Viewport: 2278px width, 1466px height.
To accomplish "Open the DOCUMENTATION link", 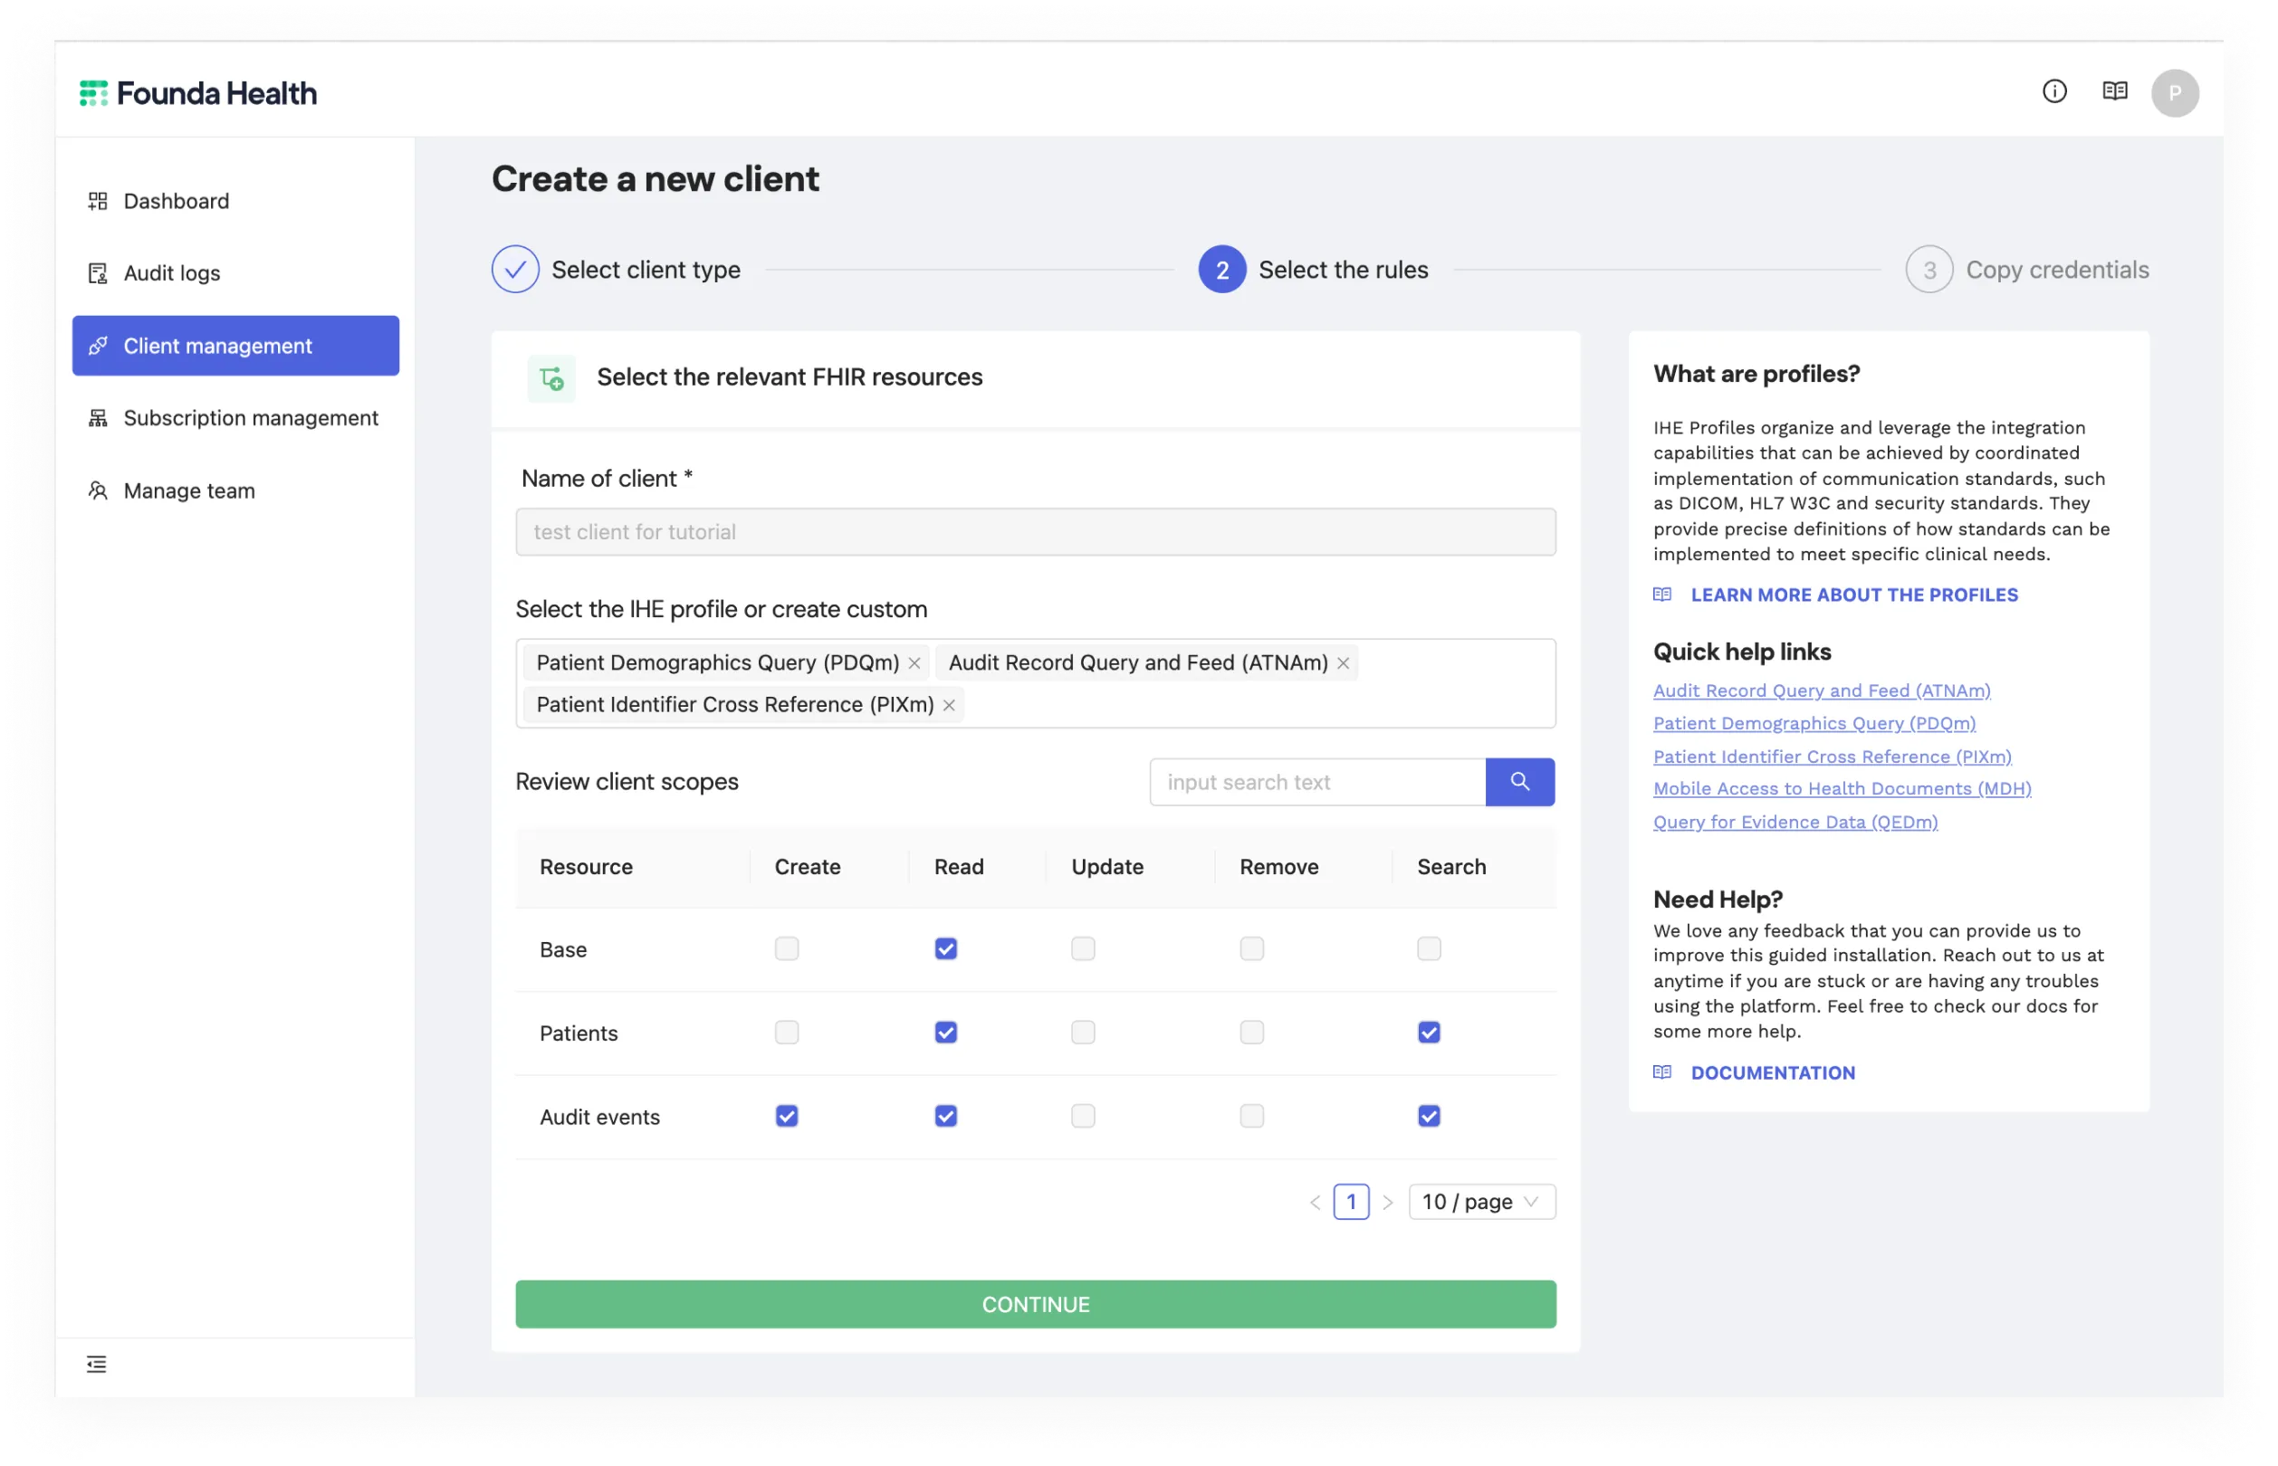I will (1772, 1073).
